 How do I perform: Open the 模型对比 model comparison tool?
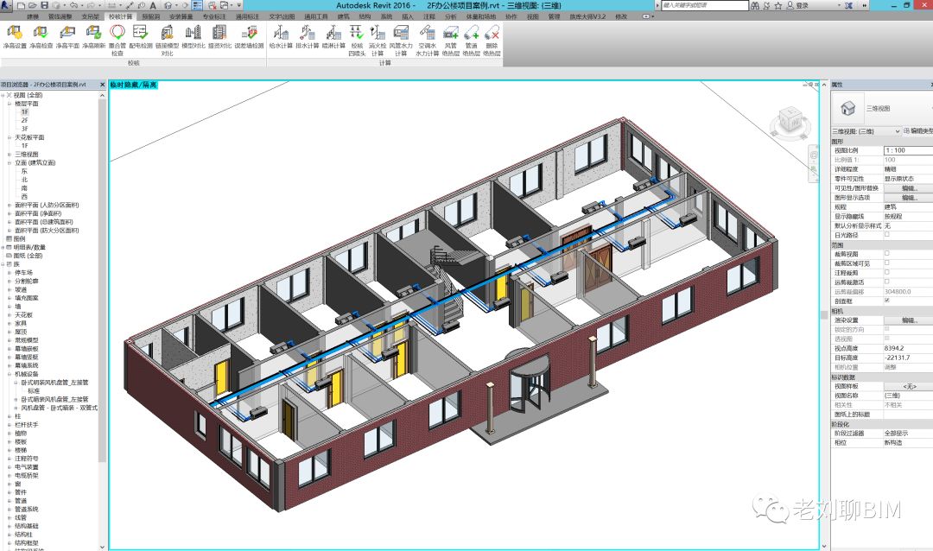[x=193, y=36]
